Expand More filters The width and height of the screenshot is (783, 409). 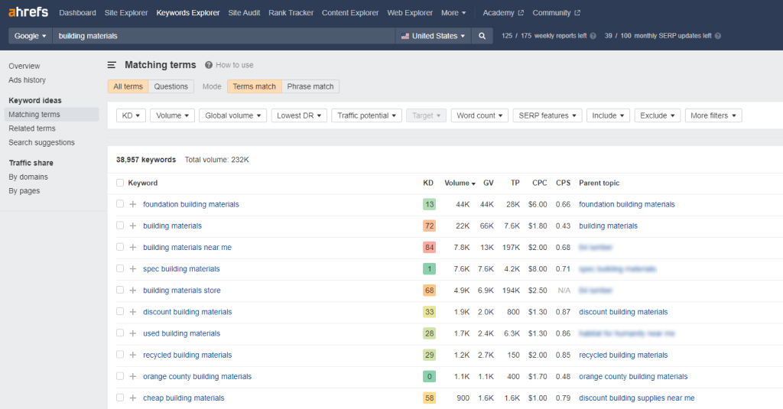713,115
